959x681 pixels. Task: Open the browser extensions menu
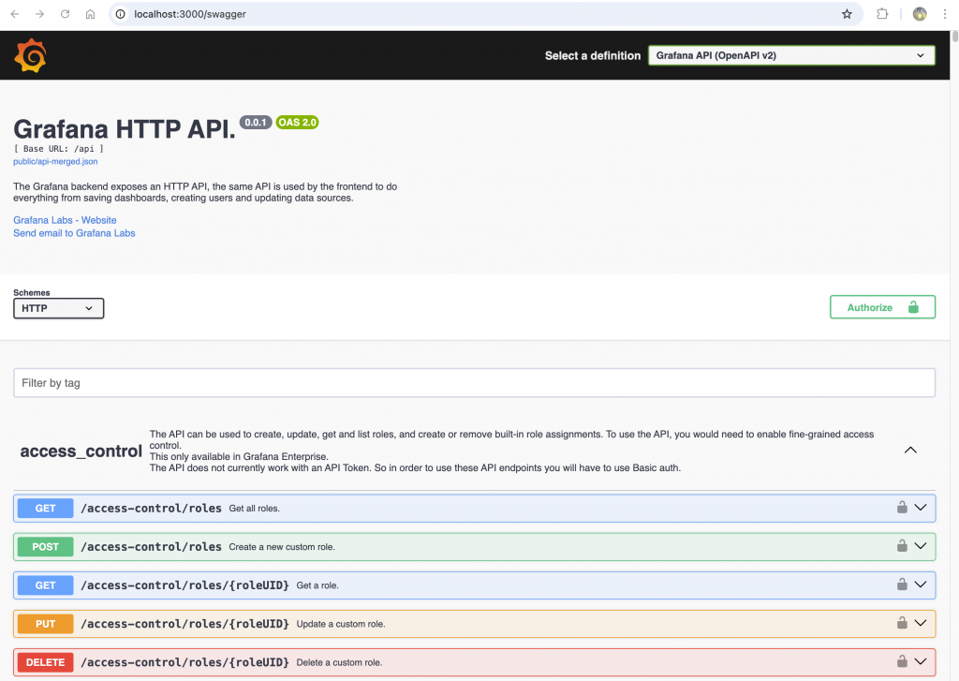pos(882,14)
